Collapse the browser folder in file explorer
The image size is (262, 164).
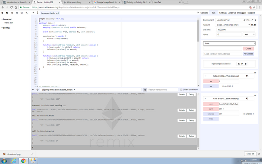point(2,19)
